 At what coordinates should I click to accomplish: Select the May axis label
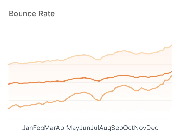(x=73, y=128)
